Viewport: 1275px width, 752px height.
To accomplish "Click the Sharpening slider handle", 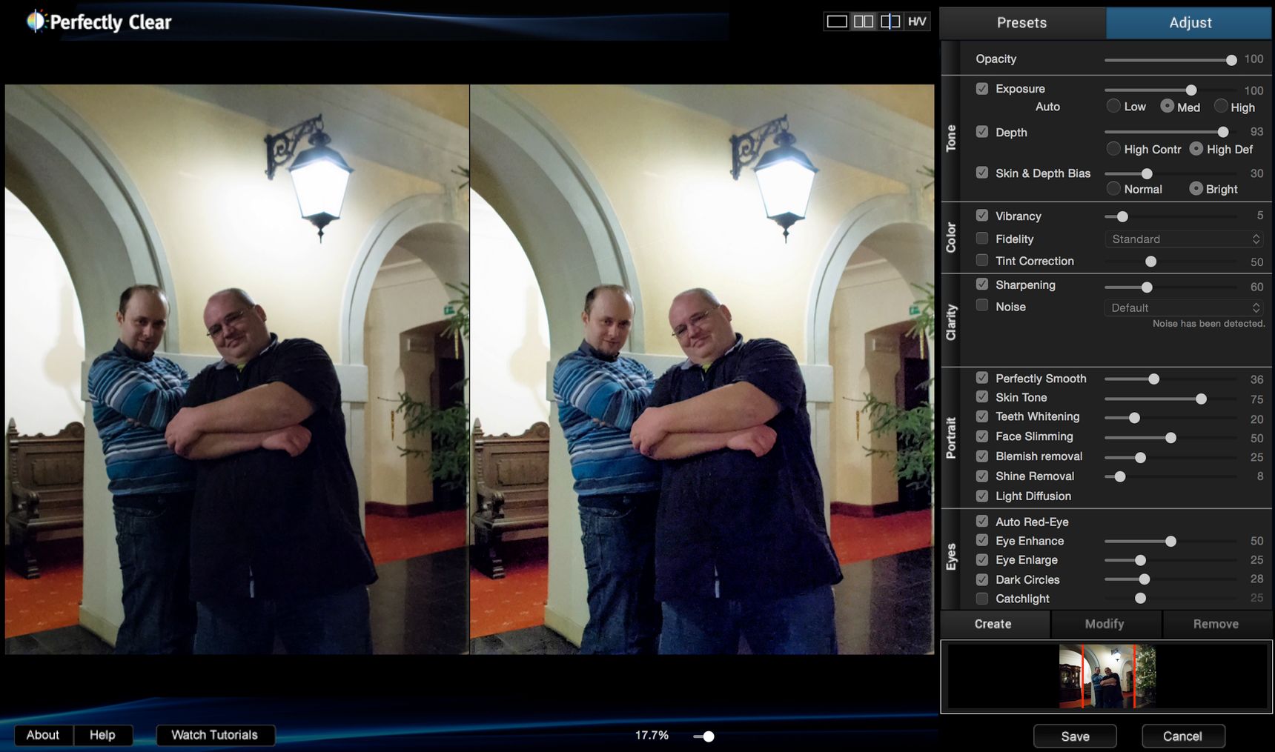I will (1147, 287).
